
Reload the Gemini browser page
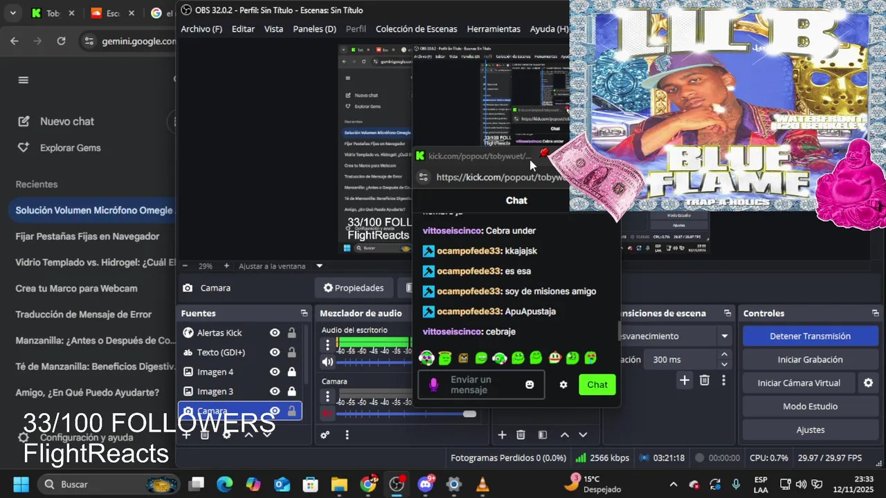pyautogui.click(x=61, y=41)
